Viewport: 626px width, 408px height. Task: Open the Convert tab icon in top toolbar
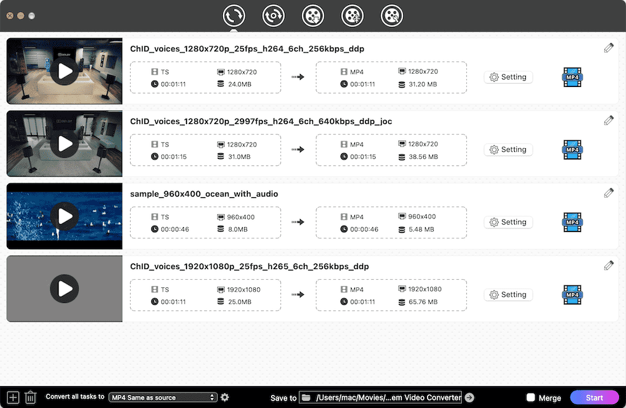[x=234, y=16]
